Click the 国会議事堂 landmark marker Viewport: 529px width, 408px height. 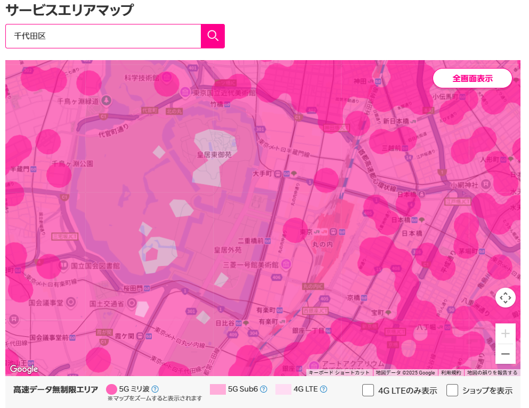click(70, 302)
